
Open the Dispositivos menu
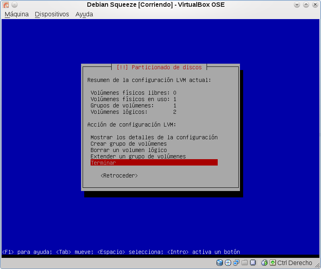click(x=52, y=14)
